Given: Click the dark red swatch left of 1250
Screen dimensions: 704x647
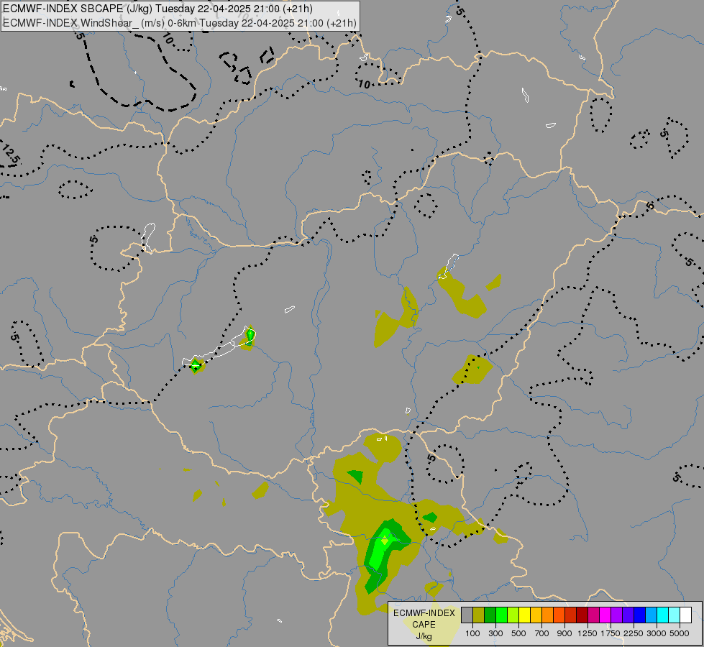Looking at the screenshot, I should click(582, 615).
